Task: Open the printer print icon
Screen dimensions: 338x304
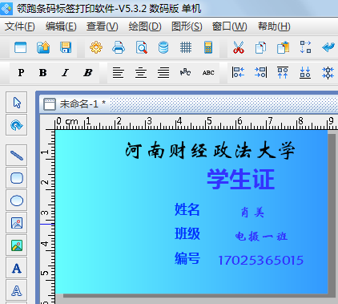Action: click(119, 47)
